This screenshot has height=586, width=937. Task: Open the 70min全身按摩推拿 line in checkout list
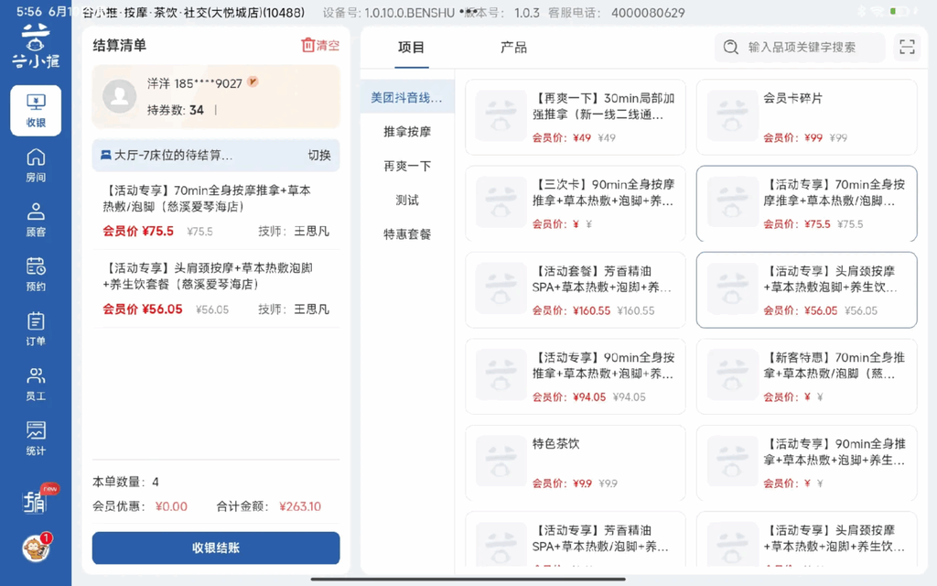[216, 211]
